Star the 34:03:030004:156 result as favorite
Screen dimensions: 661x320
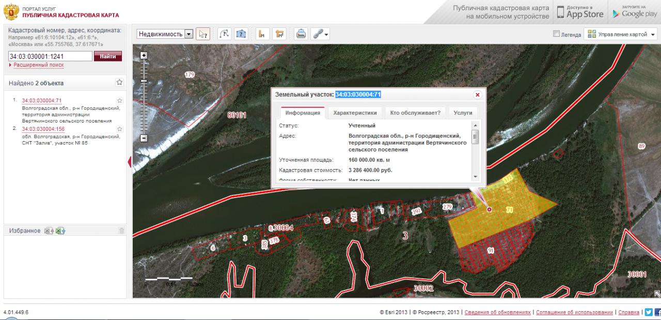coord(120,129)
